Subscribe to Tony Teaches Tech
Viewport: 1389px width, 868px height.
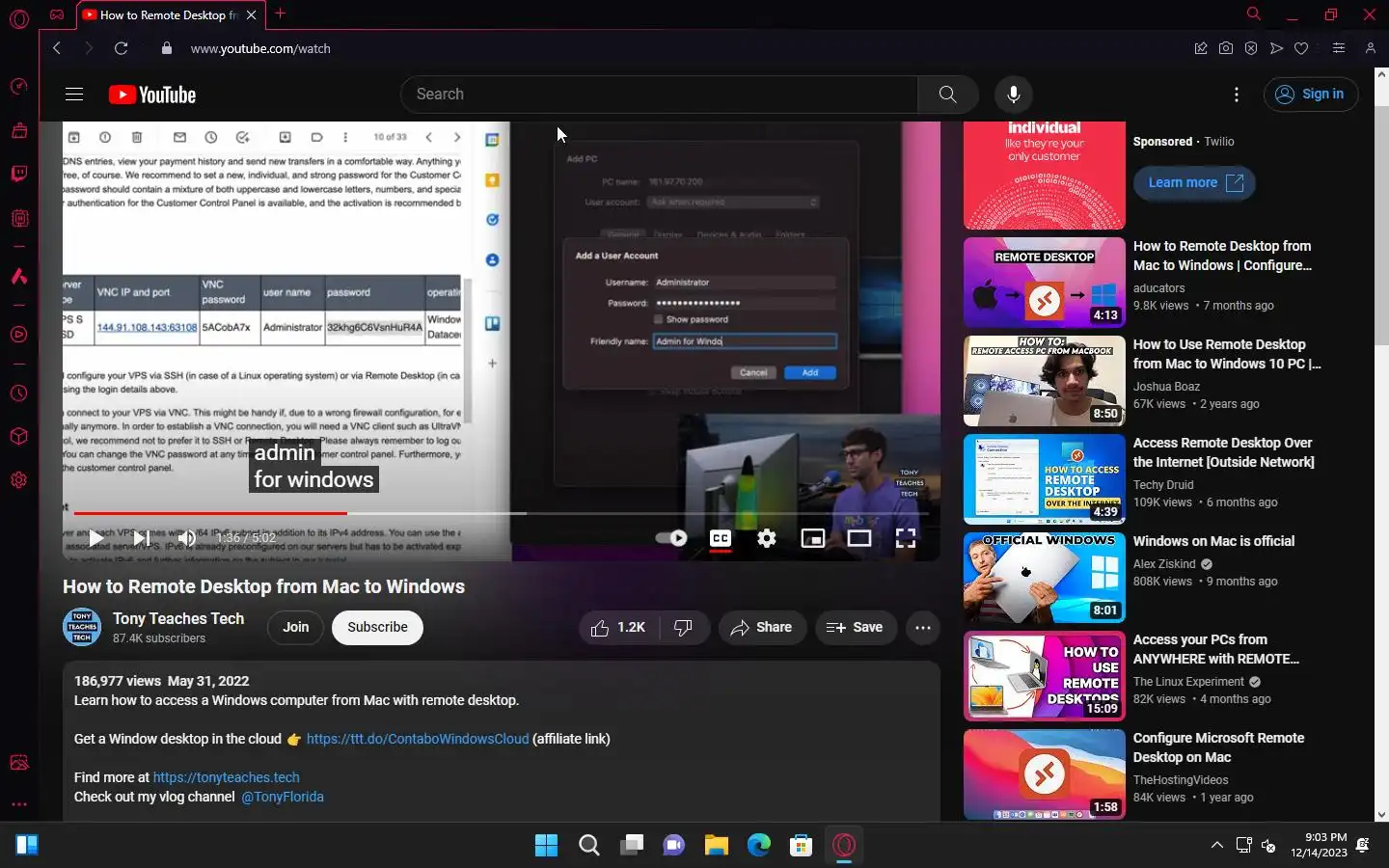377,628
